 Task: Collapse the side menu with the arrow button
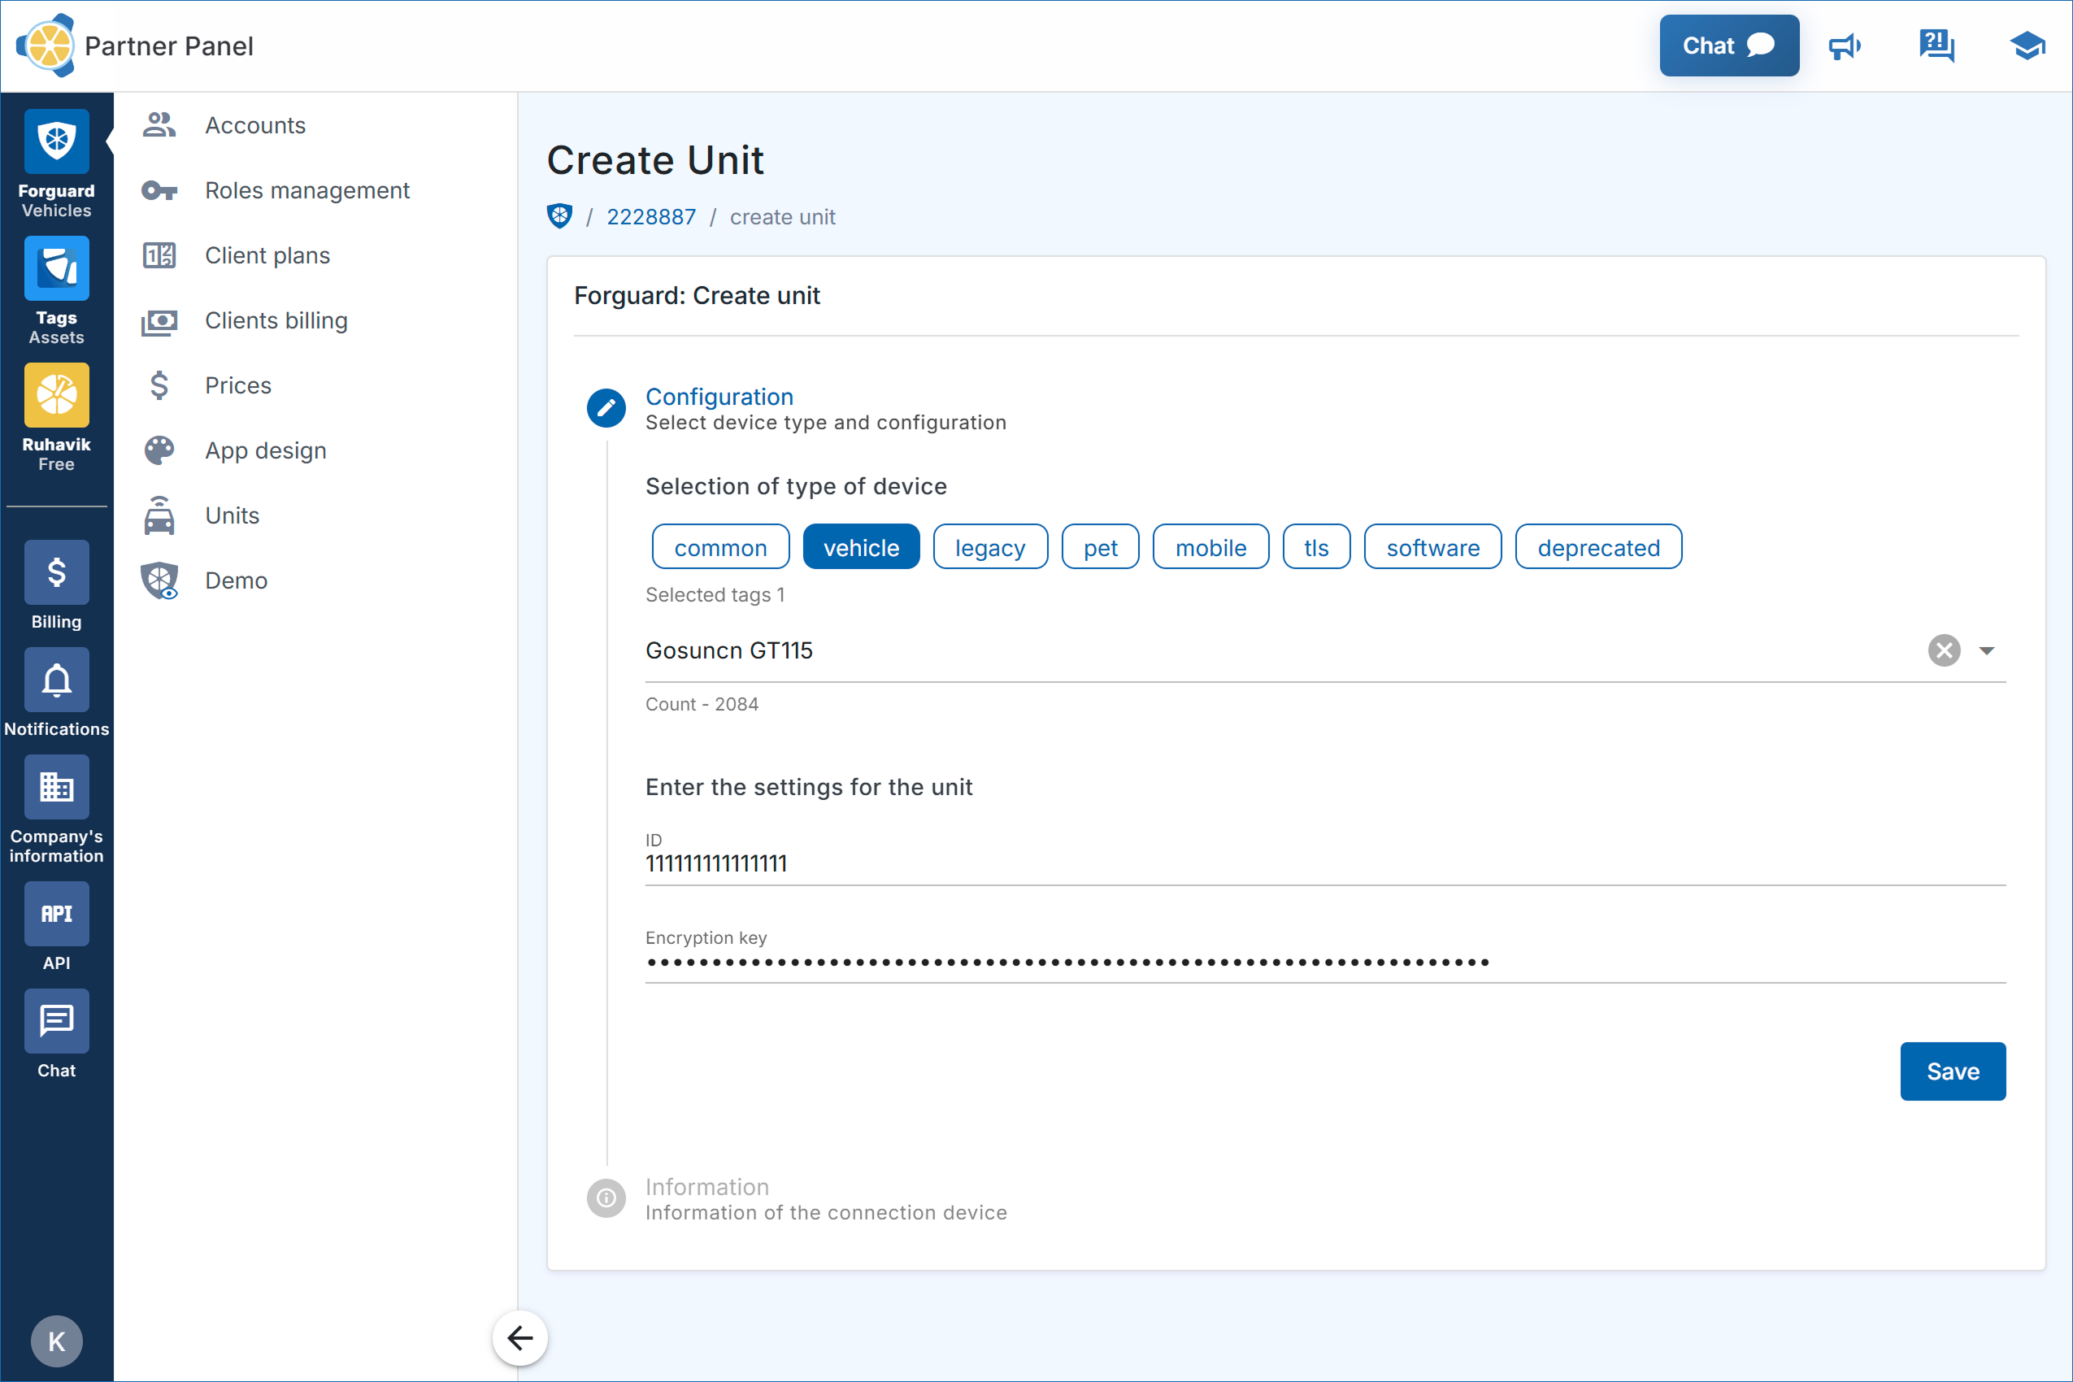tap(520, 1338)
